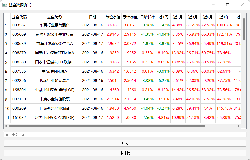Maximize the 基金数据测试 window

pyautogui.click(x=228, y=5)
